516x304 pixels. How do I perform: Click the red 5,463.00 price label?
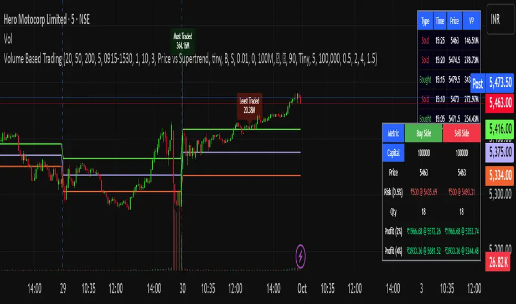[500, 103]
